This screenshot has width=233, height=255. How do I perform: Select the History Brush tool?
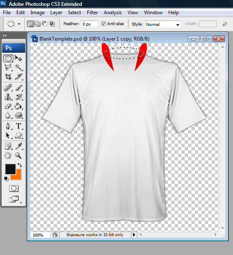click(x=18, y=97)
